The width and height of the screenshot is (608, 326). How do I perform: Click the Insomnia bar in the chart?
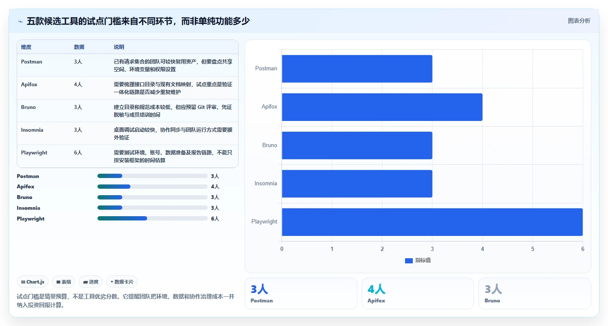pos(357,184)
